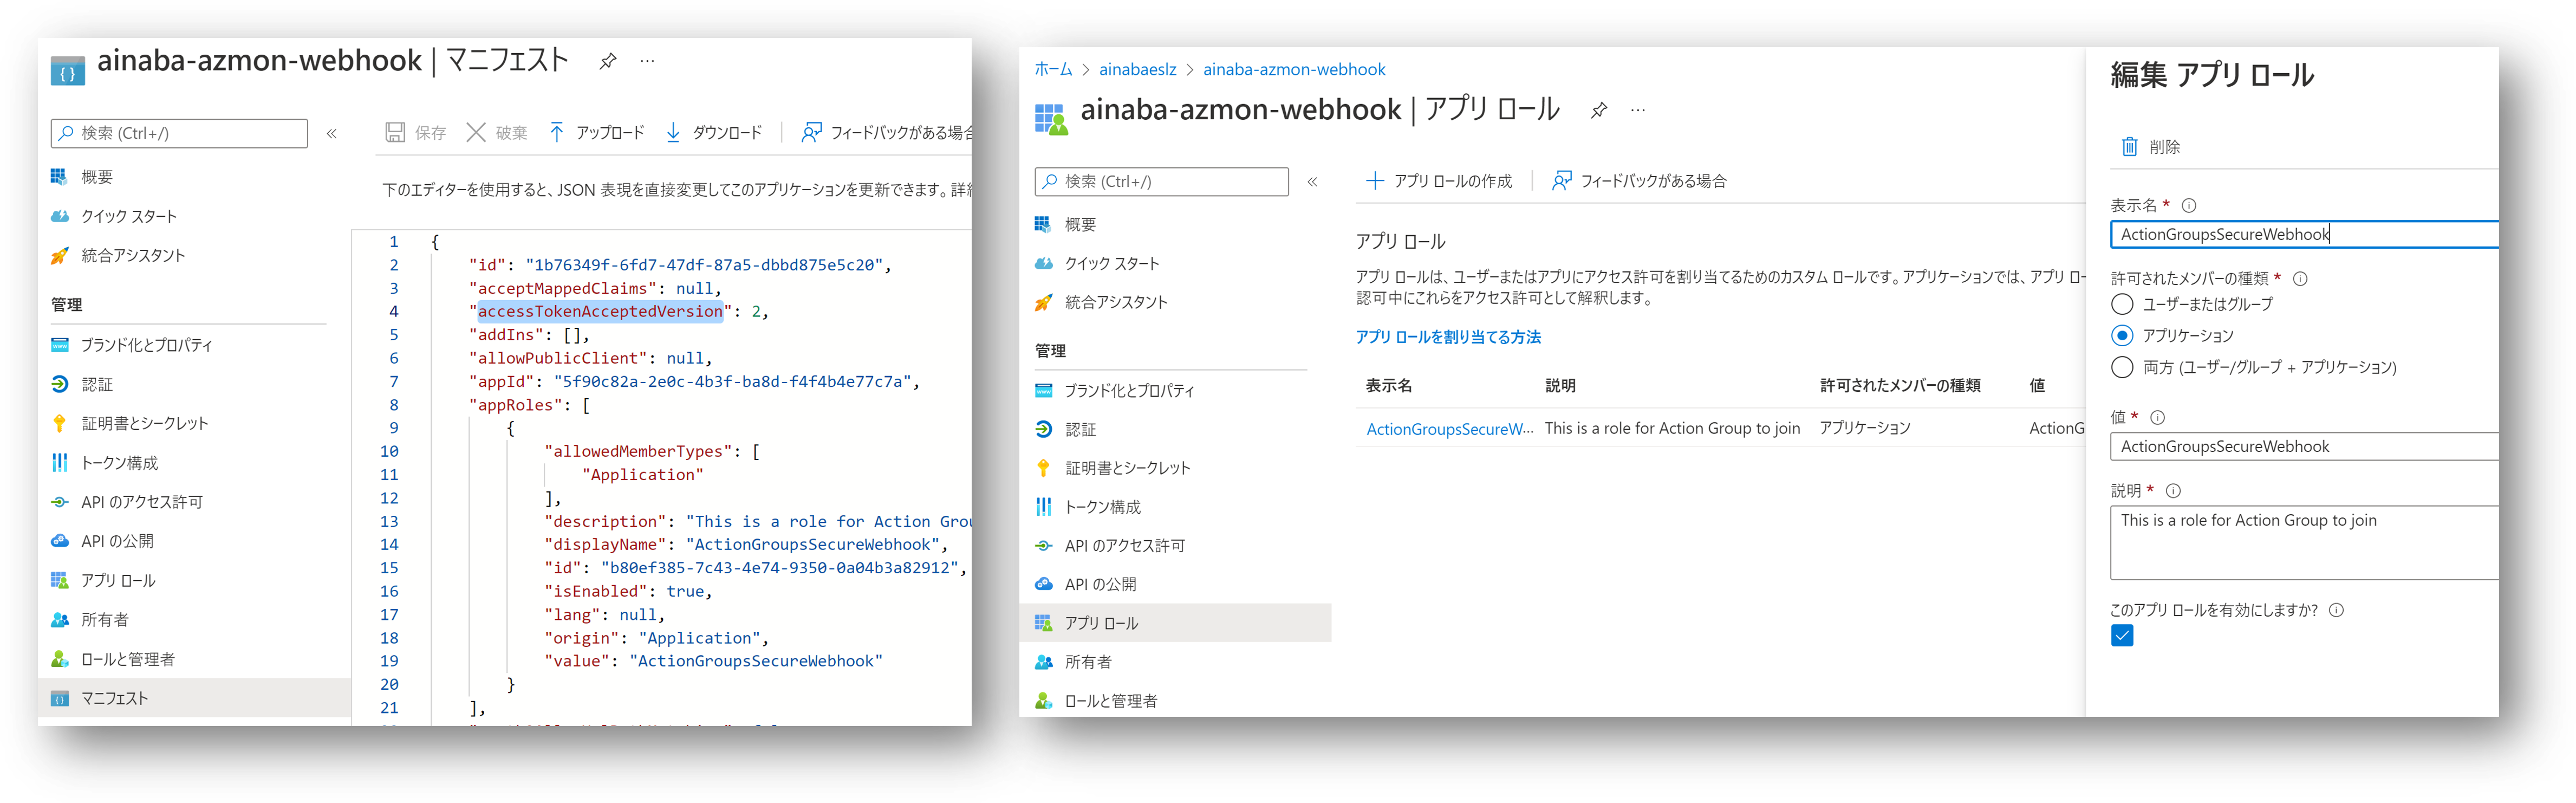Select マニフェスト in Manifest window sidebar
The height and width of the screenshot is (803, 2576).
pyautogui.click(x=195, y=698)
